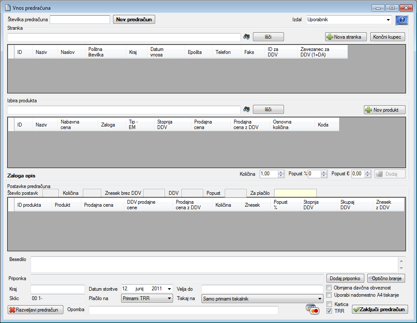Viewport: 417px width, 323px height.
Task: Click the Osnovna količina column header
Action: point(292,125)
